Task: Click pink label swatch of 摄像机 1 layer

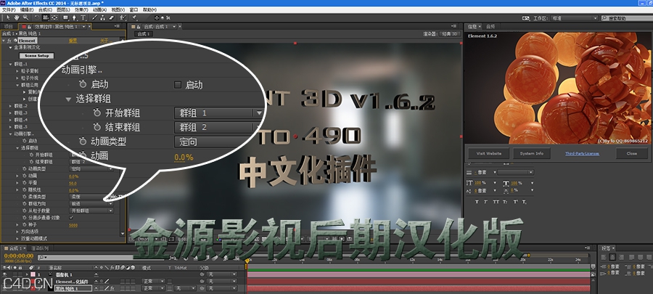Action: [x=33, y=274]
